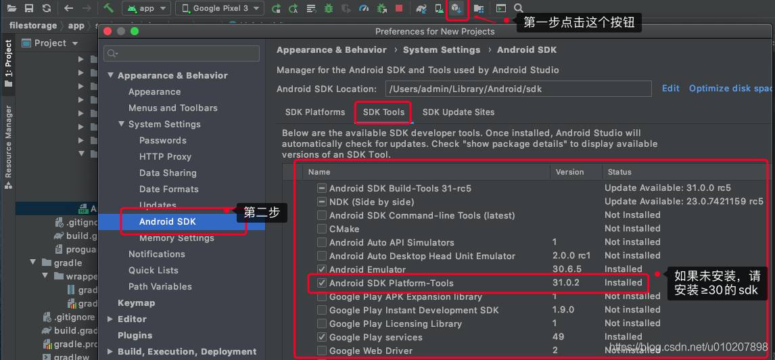
Task: Uncheck the Google Play services checkbox
Action: [322, 337]
